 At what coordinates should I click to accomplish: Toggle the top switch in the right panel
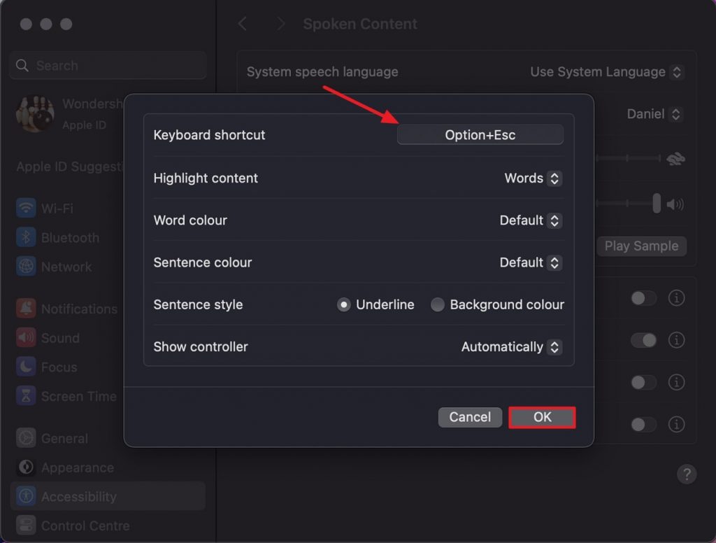[643, 298]
